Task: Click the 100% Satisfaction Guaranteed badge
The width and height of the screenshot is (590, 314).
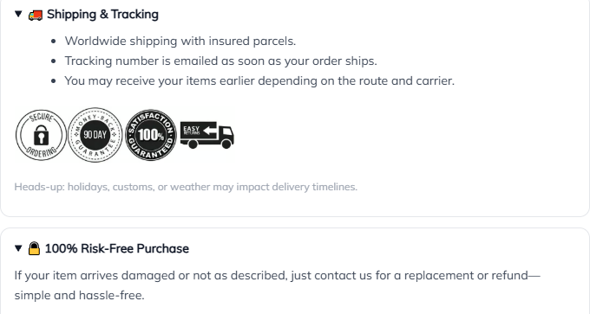Action: click(x=151, y=135)
